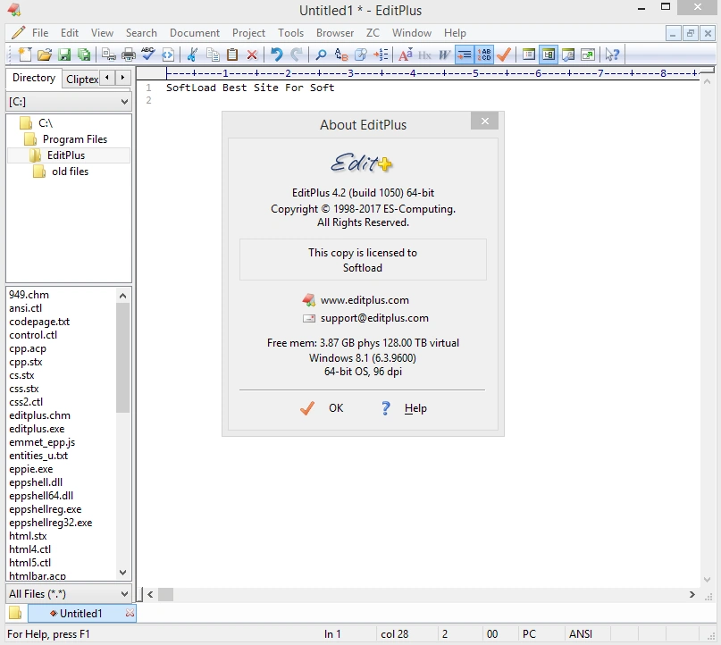
Task: Click the file list vertical scrollbar thumb
Action: point(122,357)
